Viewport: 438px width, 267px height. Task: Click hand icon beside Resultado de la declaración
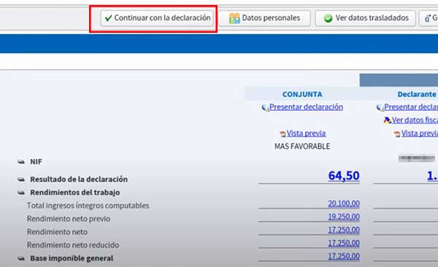point(21,179)
